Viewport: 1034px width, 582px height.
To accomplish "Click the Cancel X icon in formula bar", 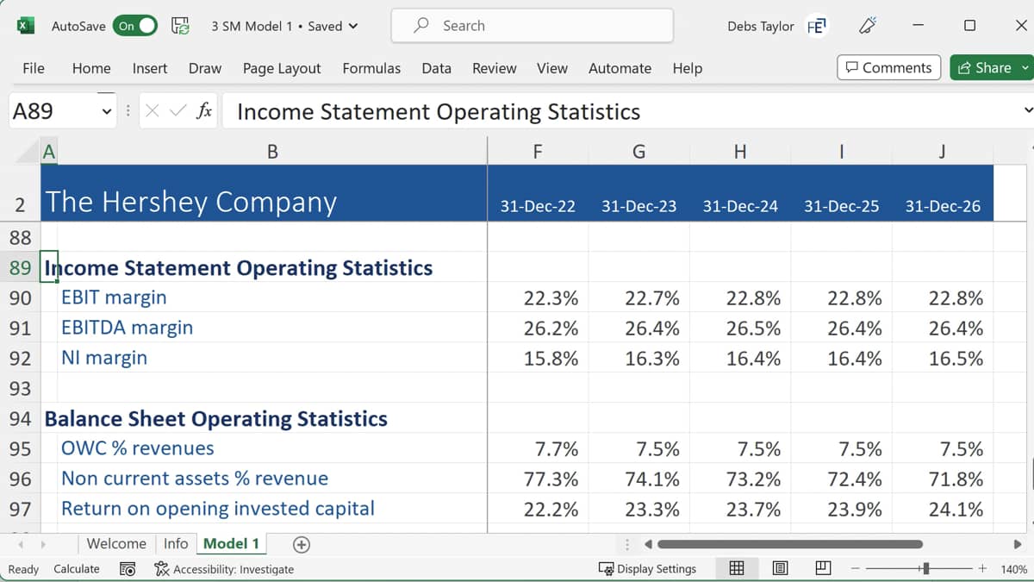I will click(153, 110).
